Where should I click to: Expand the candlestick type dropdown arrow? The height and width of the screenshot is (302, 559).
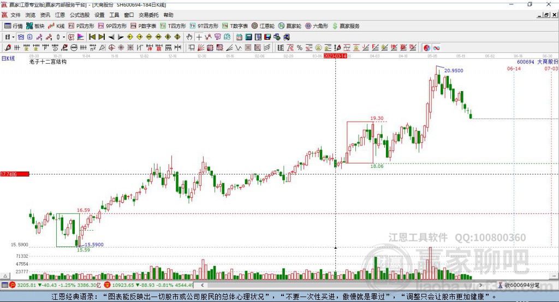click(64, 37)
